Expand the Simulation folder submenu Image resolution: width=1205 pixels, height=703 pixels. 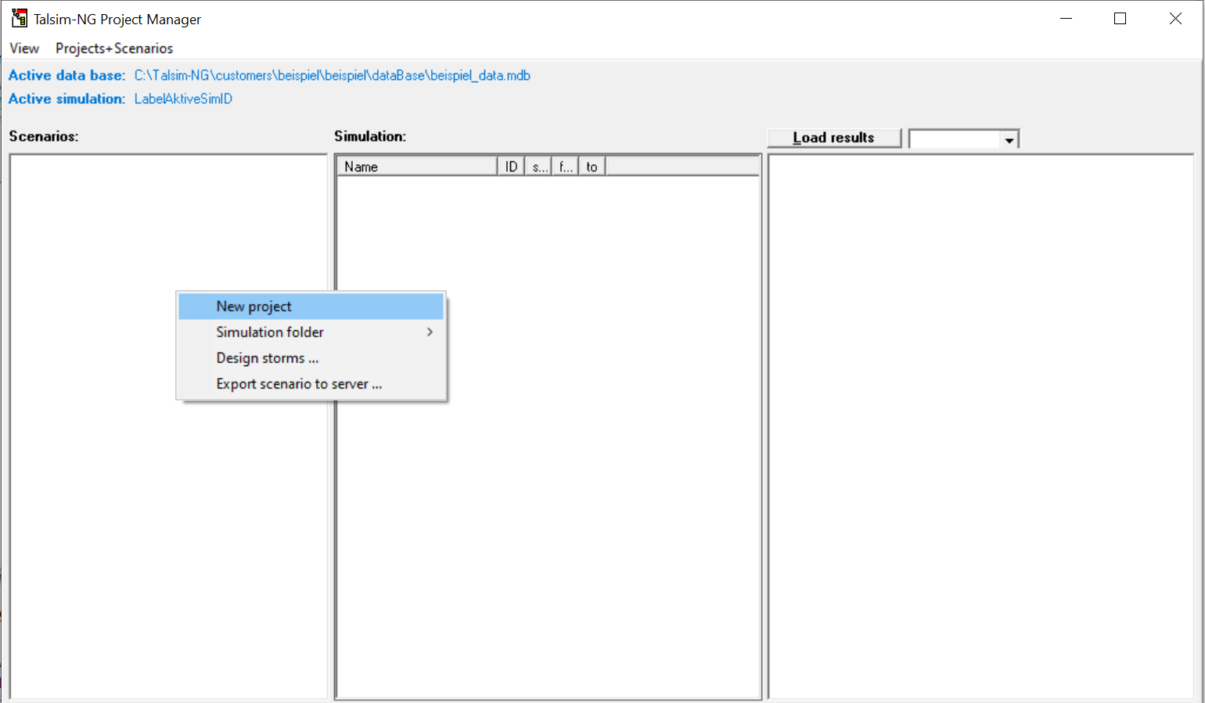(x=270, y=332)
